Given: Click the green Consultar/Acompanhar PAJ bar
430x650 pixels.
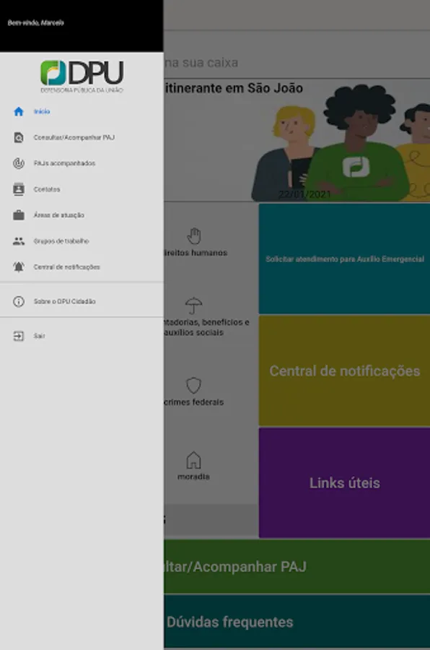Looking at the screenshot, I should (297, 567).
